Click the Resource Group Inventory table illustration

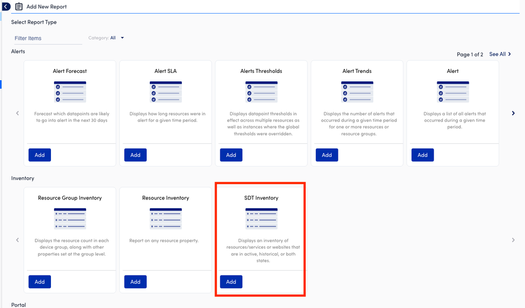coord(70,219)
